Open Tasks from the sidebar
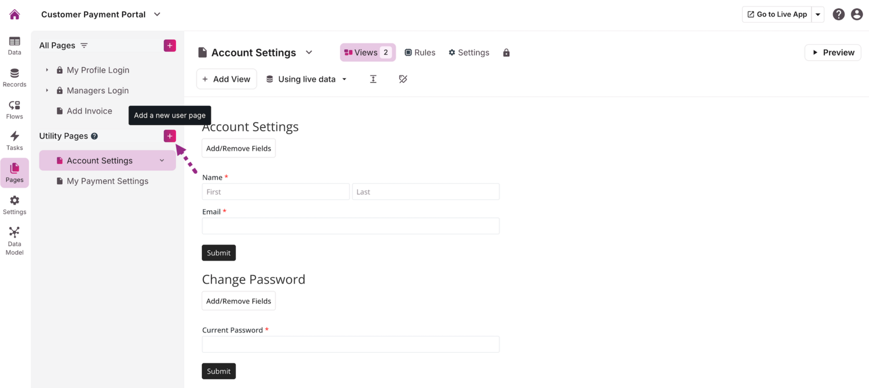This screenshot has height=388, width=869. coord(14,141)
